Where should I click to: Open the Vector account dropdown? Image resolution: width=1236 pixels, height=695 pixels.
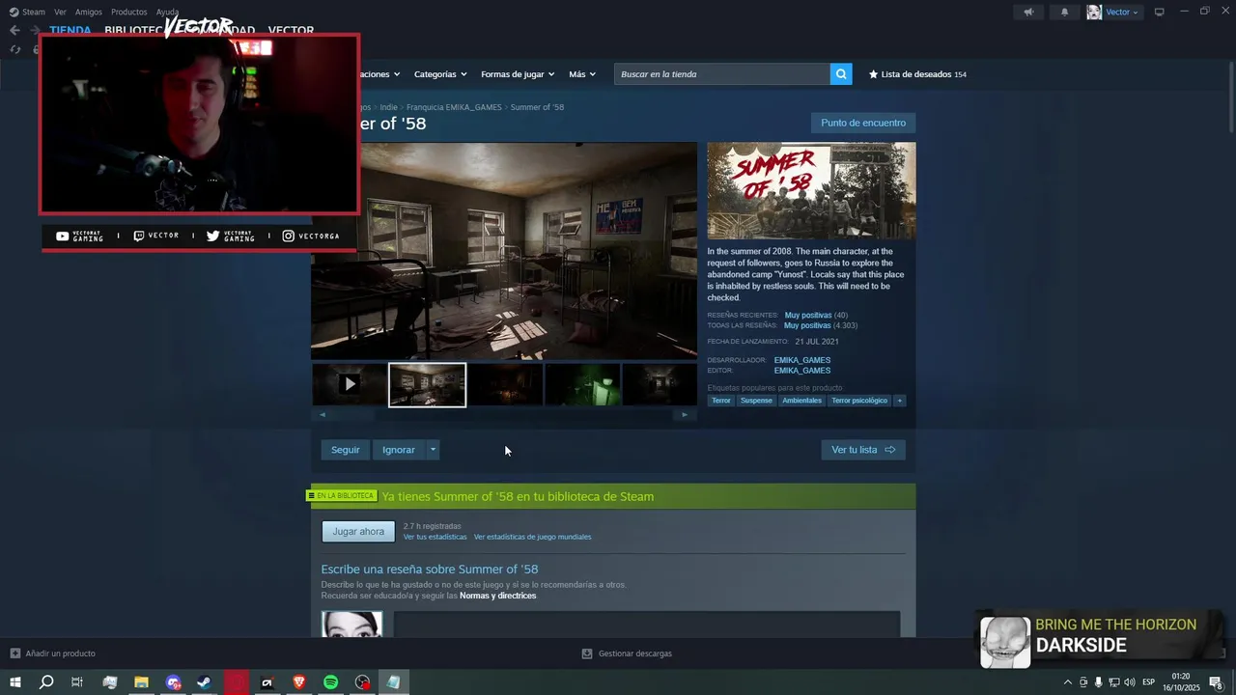click(x=1122, y=13)
